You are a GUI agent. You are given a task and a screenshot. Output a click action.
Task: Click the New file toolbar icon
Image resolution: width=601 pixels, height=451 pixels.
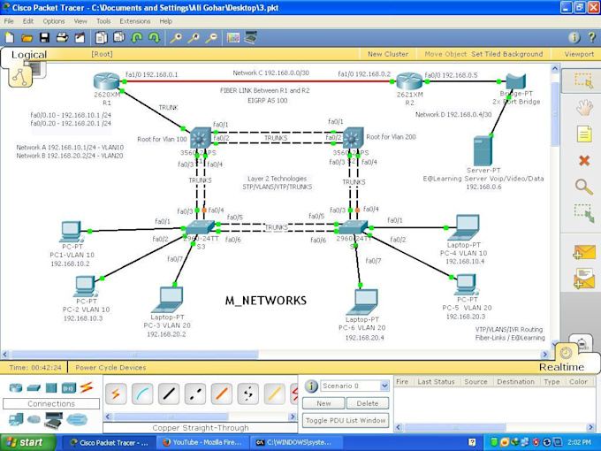point(9,37)
